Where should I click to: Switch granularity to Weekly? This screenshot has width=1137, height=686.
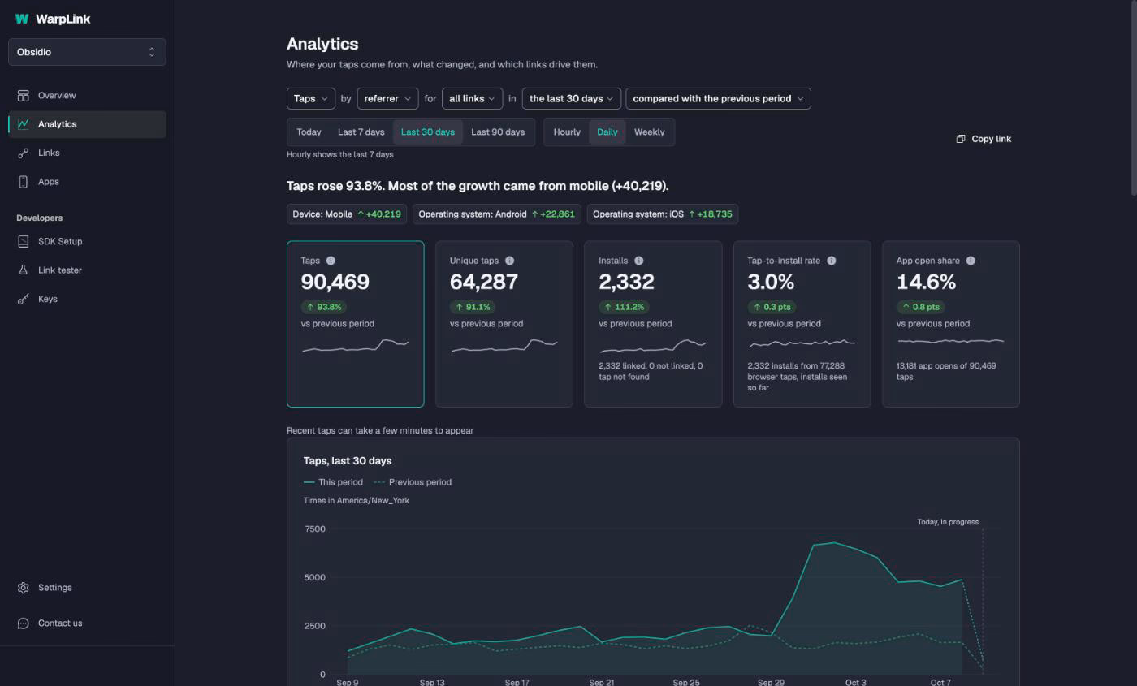649,132
